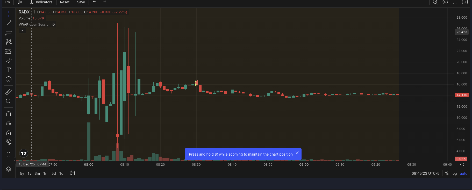Hide all drawings using the eye icon

pyautogui.click(x=9, y=142)
